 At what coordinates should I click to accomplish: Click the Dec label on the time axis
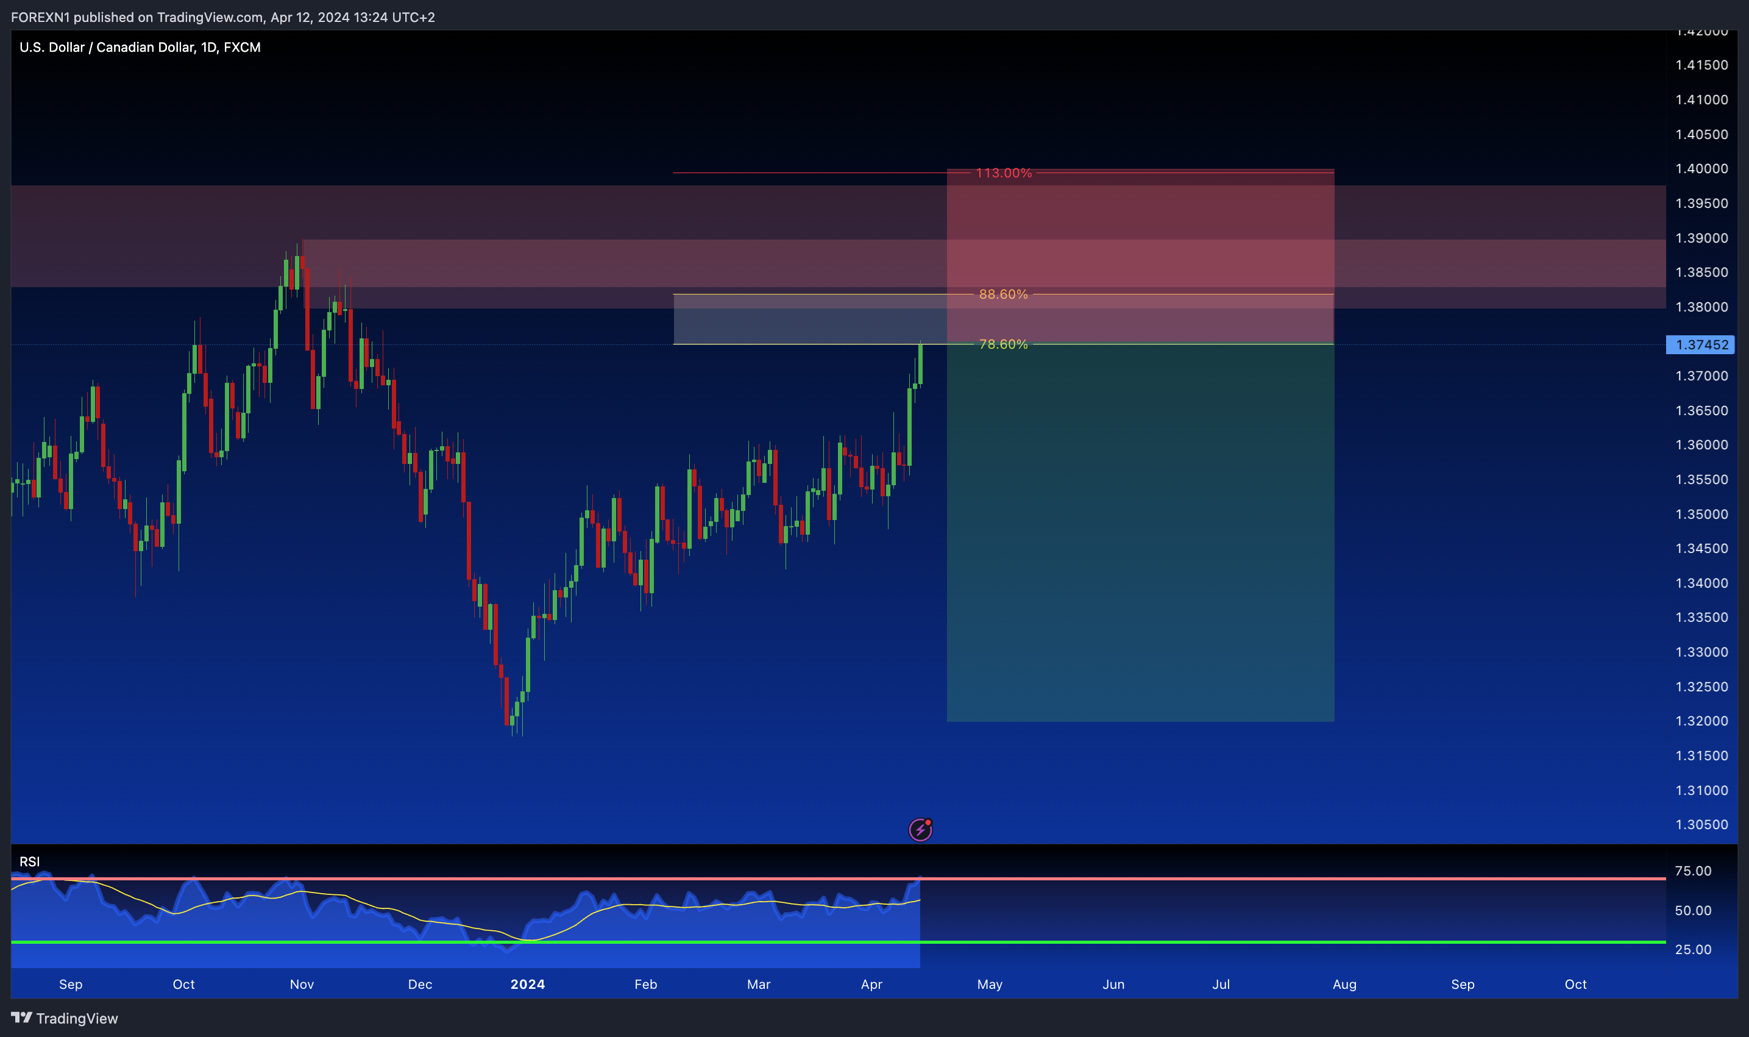(x=420, y=984)
